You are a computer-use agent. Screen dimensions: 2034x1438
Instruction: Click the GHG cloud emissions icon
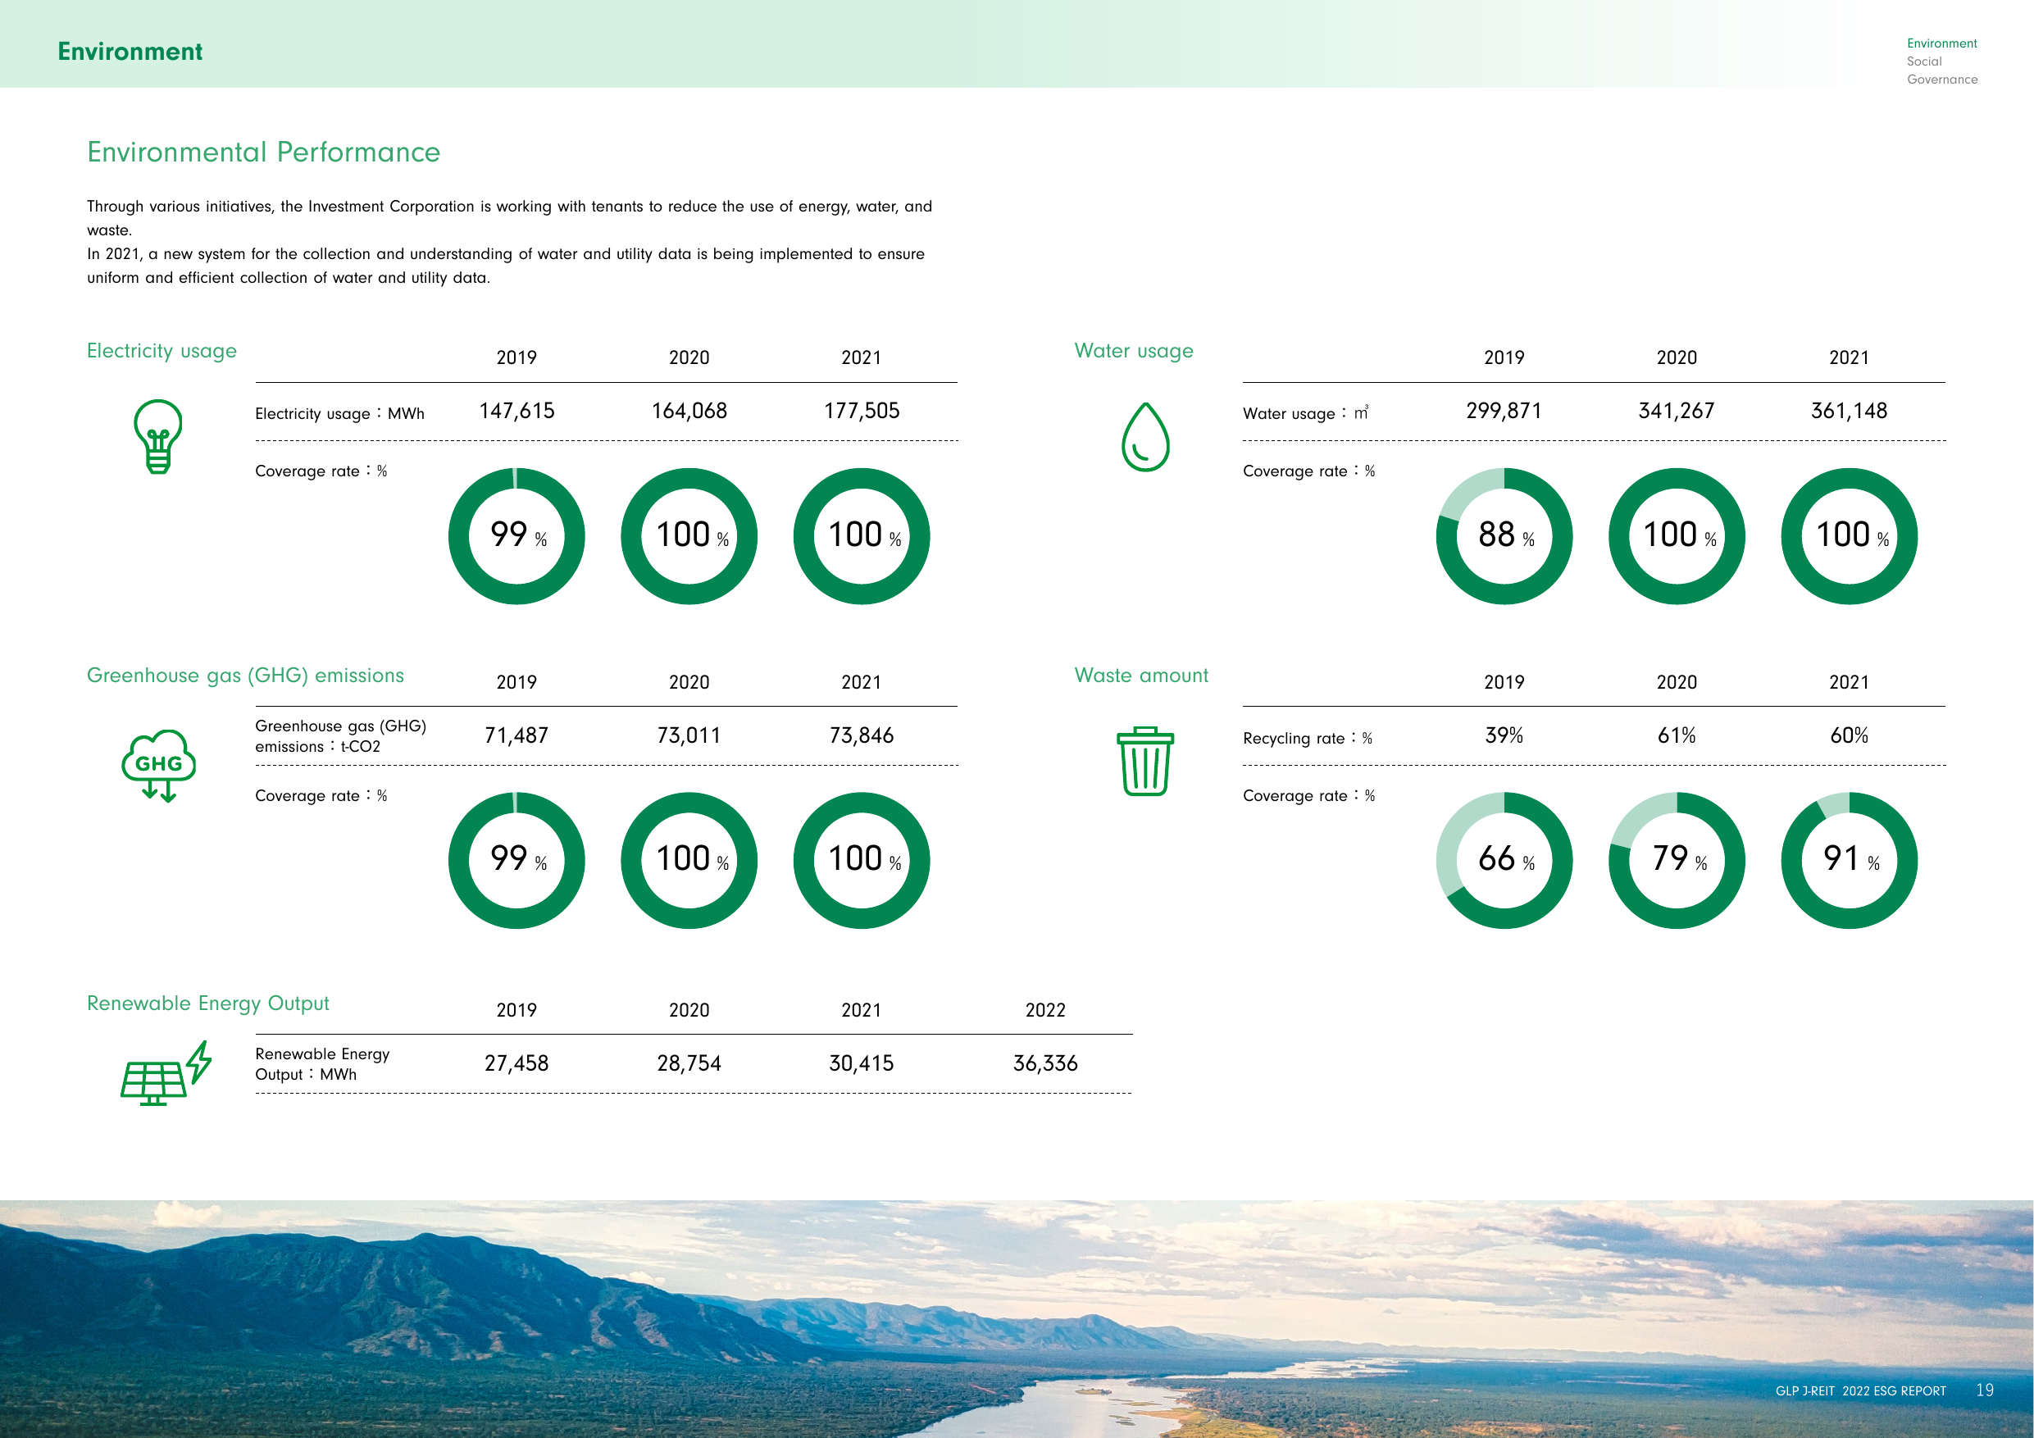point(158,766)
